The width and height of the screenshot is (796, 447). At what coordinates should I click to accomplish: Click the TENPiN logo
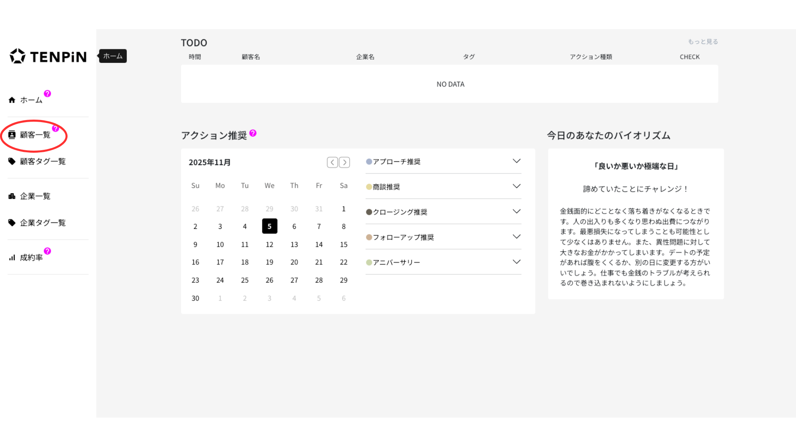click(x=48, y=56)
